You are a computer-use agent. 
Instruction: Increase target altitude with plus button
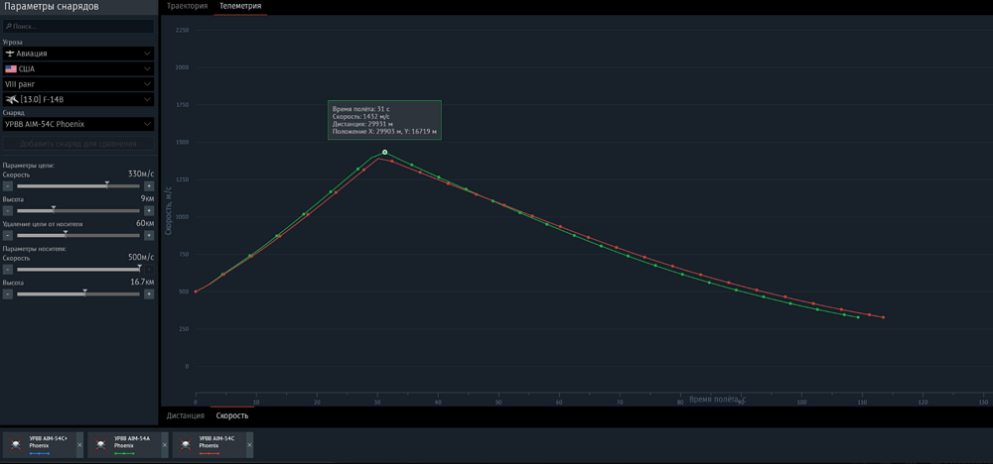pyautogui.click(x=149, y=210)
